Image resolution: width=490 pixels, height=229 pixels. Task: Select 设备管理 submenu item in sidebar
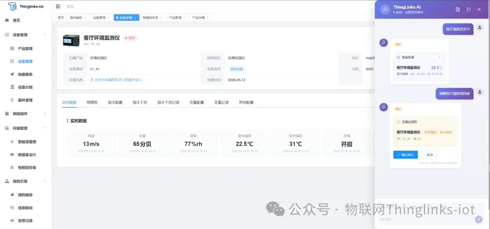click(25, 62)
